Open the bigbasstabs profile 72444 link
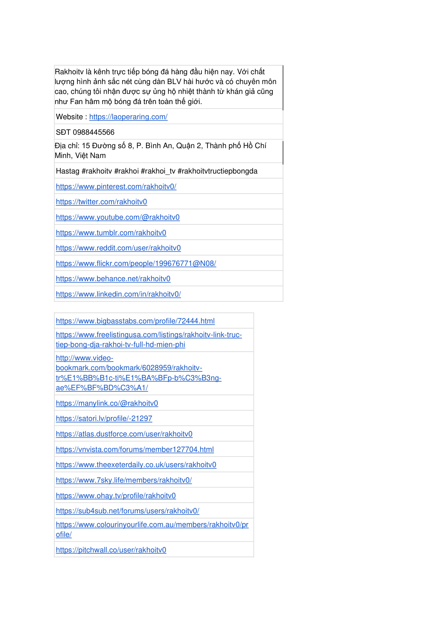Image resolution: width=447 pixels, height=632 pixels. 135,321
